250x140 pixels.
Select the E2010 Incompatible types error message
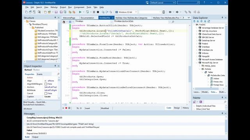click(x=60, y=124)
